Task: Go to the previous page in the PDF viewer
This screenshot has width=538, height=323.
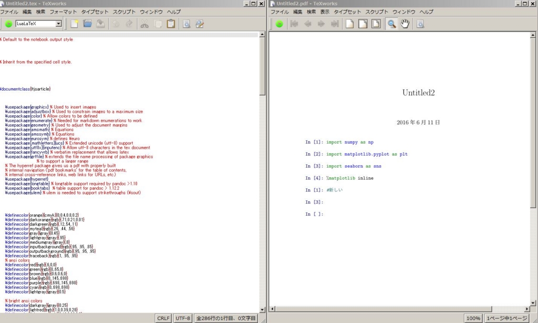Action: (x=308, y=24)
